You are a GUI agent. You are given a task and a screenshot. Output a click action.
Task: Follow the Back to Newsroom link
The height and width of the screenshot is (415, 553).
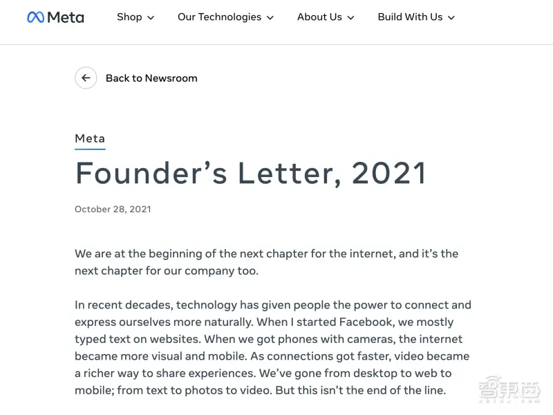coord(151,78)
